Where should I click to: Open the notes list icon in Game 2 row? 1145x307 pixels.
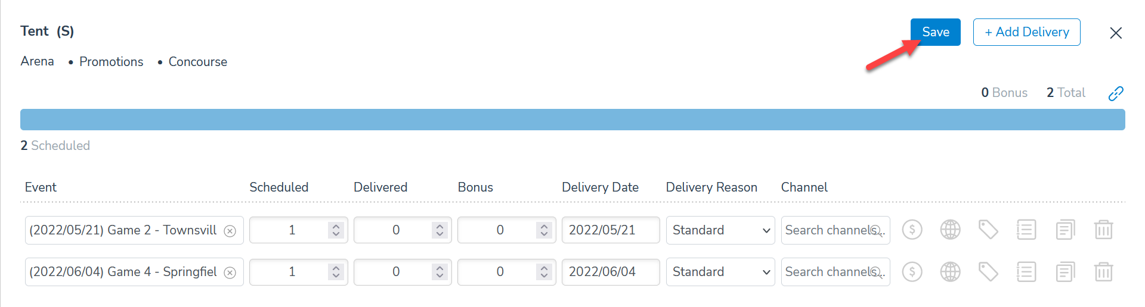tap(1026, 230)
